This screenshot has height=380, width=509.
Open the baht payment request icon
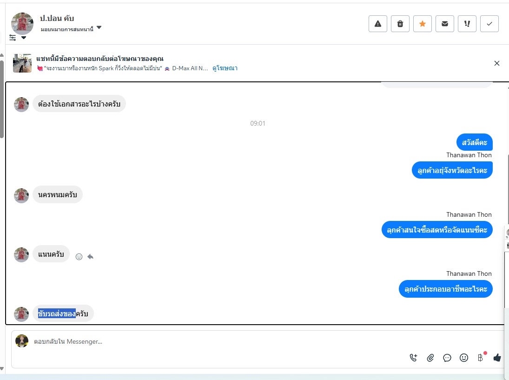[x=481, y=358]
